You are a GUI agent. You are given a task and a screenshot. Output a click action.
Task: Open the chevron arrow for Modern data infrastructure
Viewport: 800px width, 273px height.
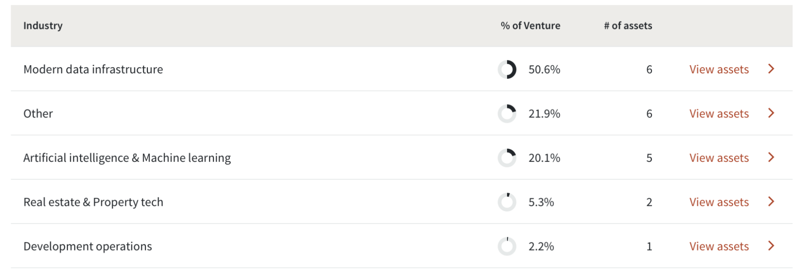tap(771, 69)
